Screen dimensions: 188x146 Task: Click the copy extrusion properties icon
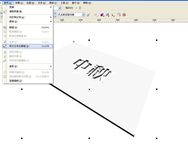(119, 15)
